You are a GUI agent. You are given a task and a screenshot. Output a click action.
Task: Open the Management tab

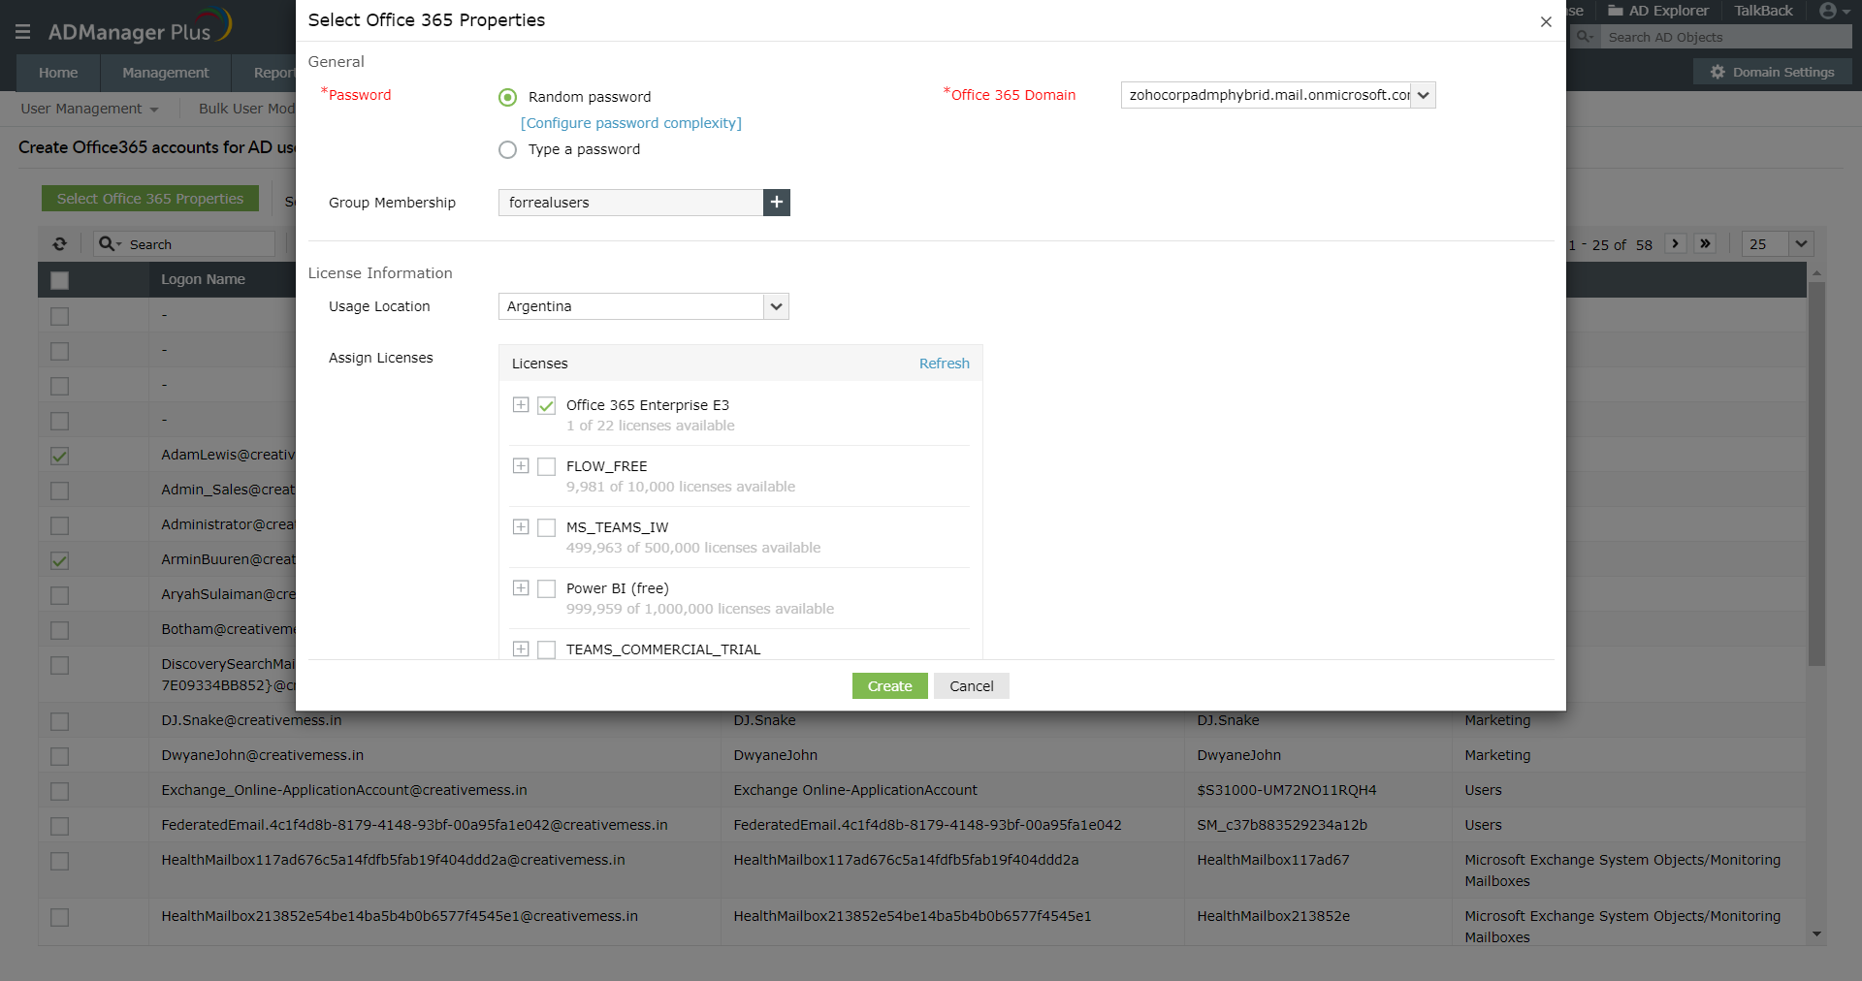click(x=166, y=73)
